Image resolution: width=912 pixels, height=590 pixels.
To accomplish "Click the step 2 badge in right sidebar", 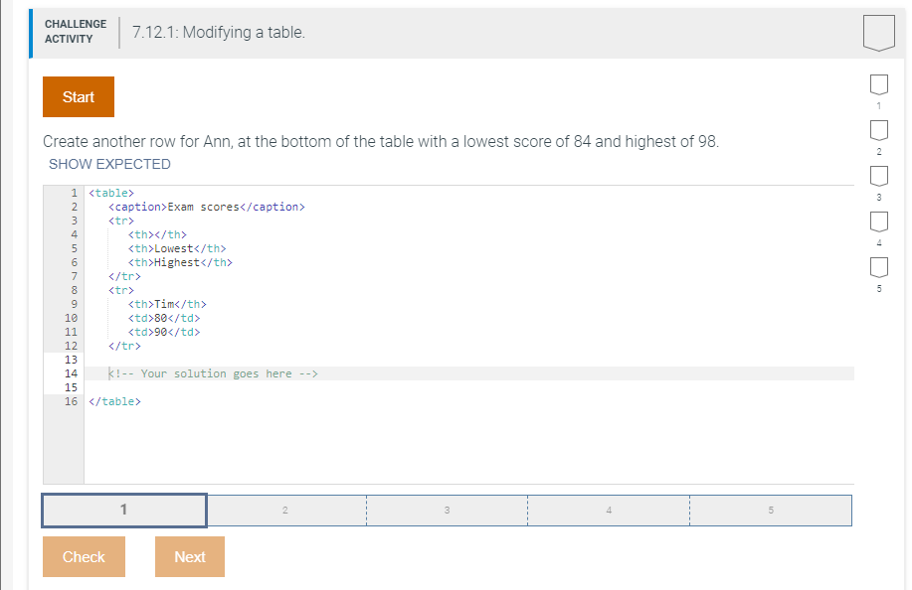I will [878, 130].
